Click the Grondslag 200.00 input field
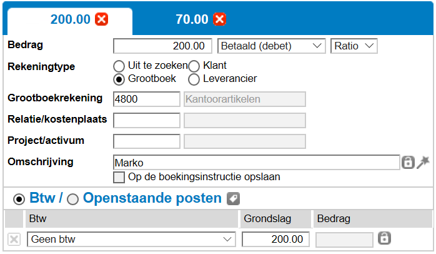Screen dimensions: 436x254 (275, 239)
